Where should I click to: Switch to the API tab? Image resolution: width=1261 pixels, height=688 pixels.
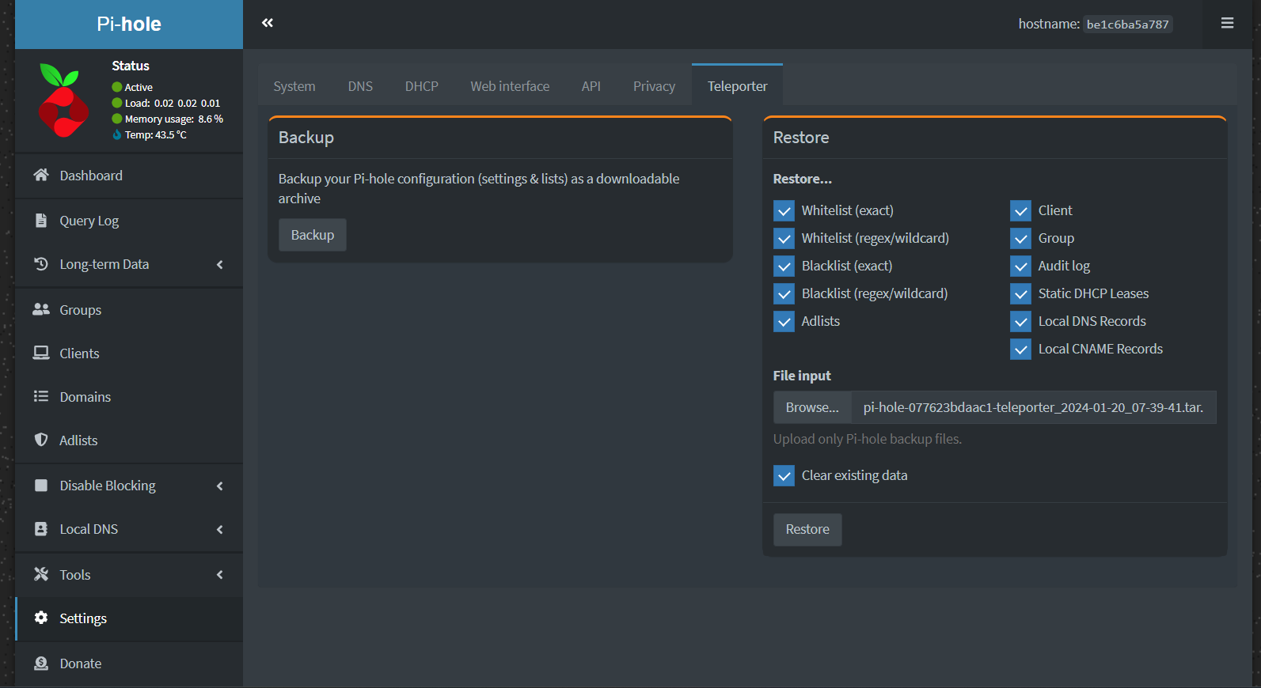591,86
